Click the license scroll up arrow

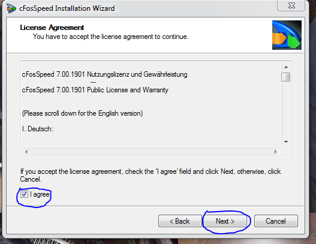click(286, 67)
